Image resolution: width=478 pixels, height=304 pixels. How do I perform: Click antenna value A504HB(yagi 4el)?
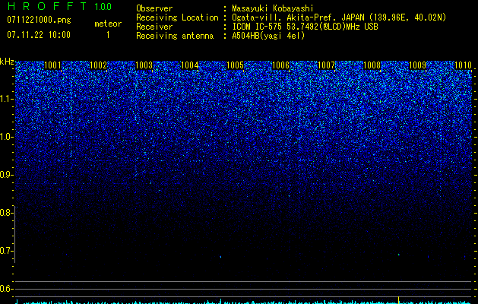point(268,36)
